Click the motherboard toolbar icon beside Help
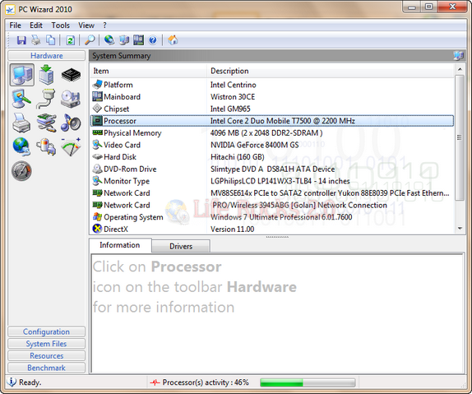472x394 pixels. (138, 40)
